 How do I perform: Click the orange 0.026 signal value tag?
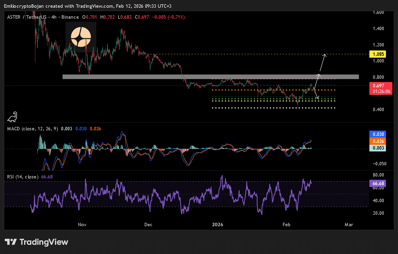click(x=378, y=141)
